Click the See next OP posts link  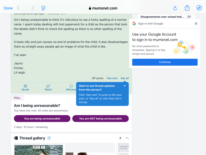tap(112, 78)
